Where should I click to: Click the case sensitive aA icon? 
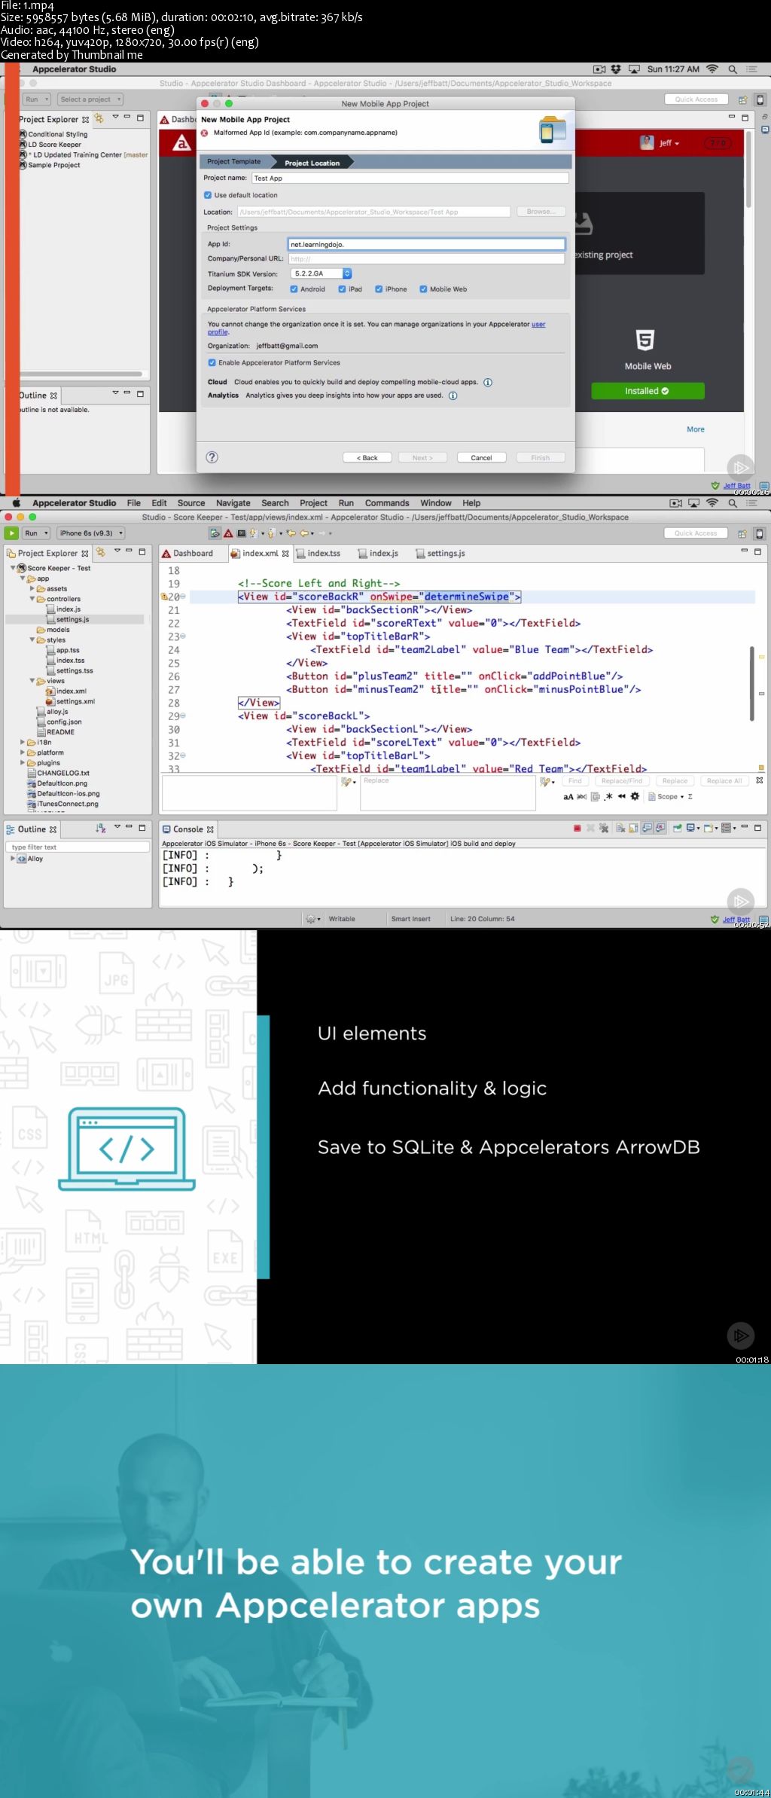point(568,796)
